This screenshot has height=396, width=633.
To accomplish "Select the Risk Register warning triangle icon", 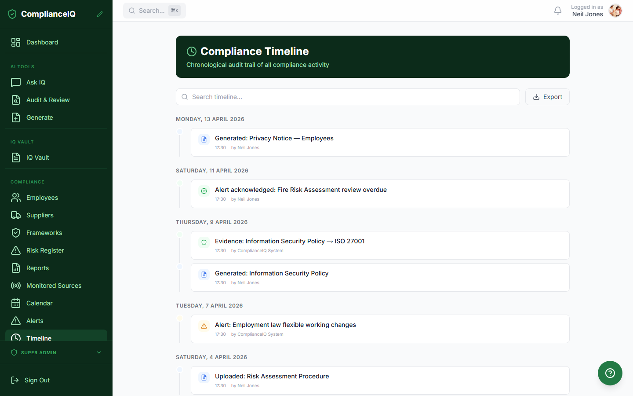I will point(16,250).
